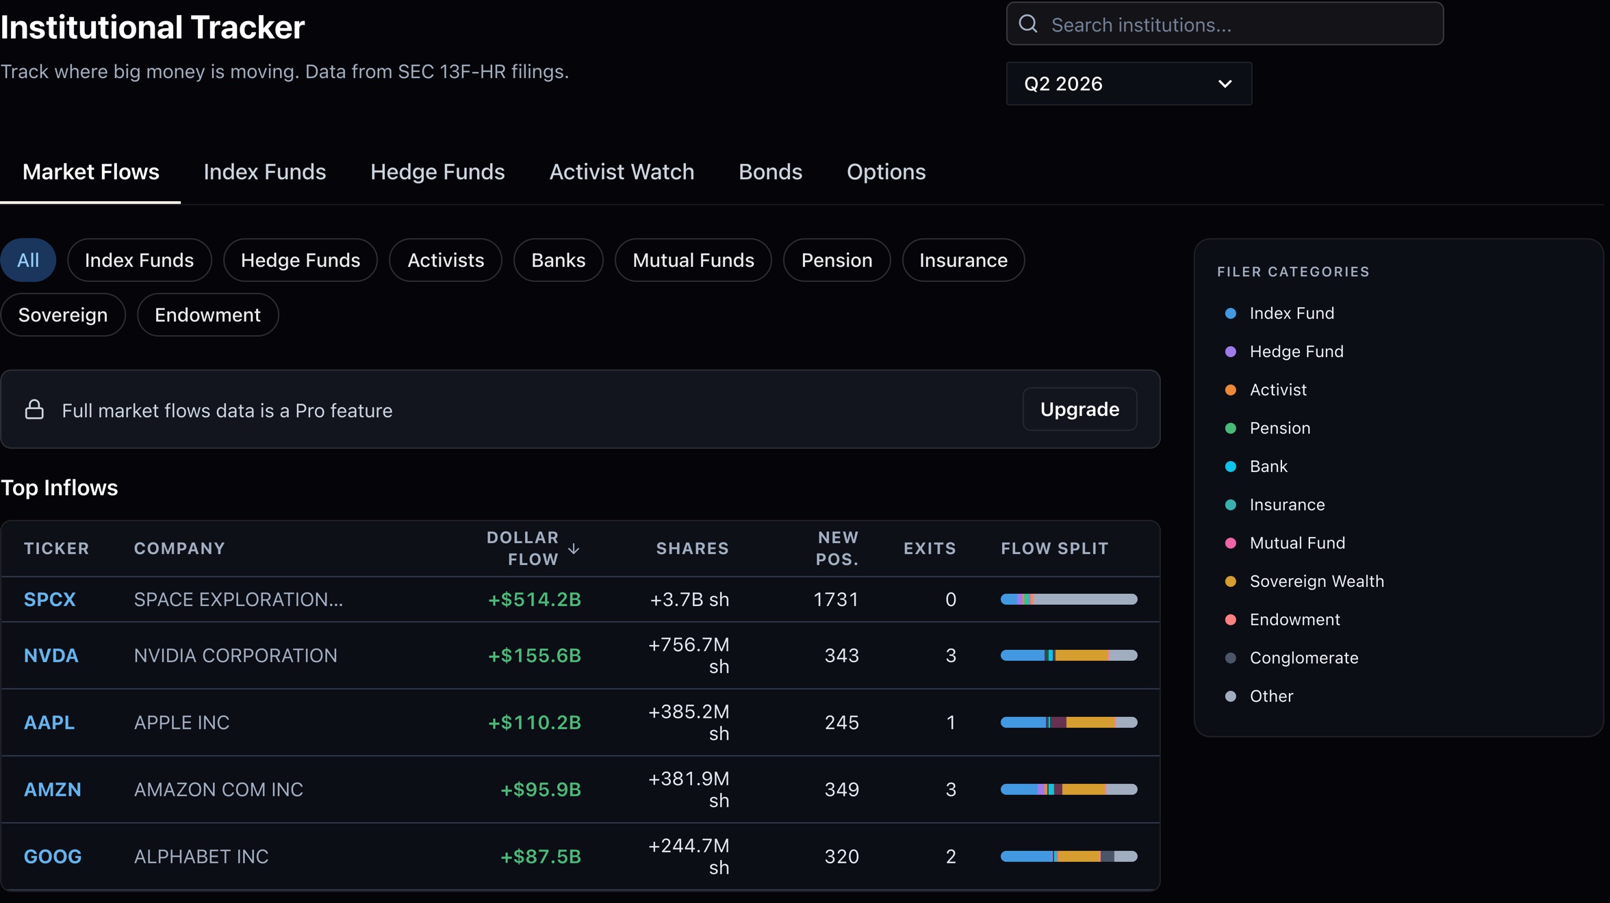Screen dimensions: 1610x903
Task: Click AMAZON COM INC company name
Action: pos(218,789)
